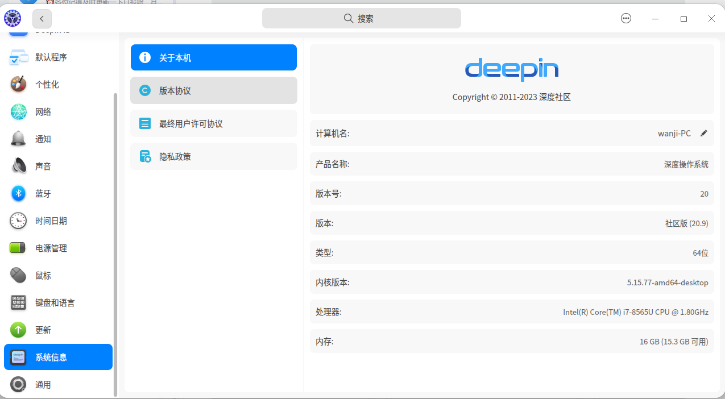Image resolution: width=725 pixels, height=399 pixels.
Task: Open the Default Programs (默认程序) icon
Action: click(18, 57)
